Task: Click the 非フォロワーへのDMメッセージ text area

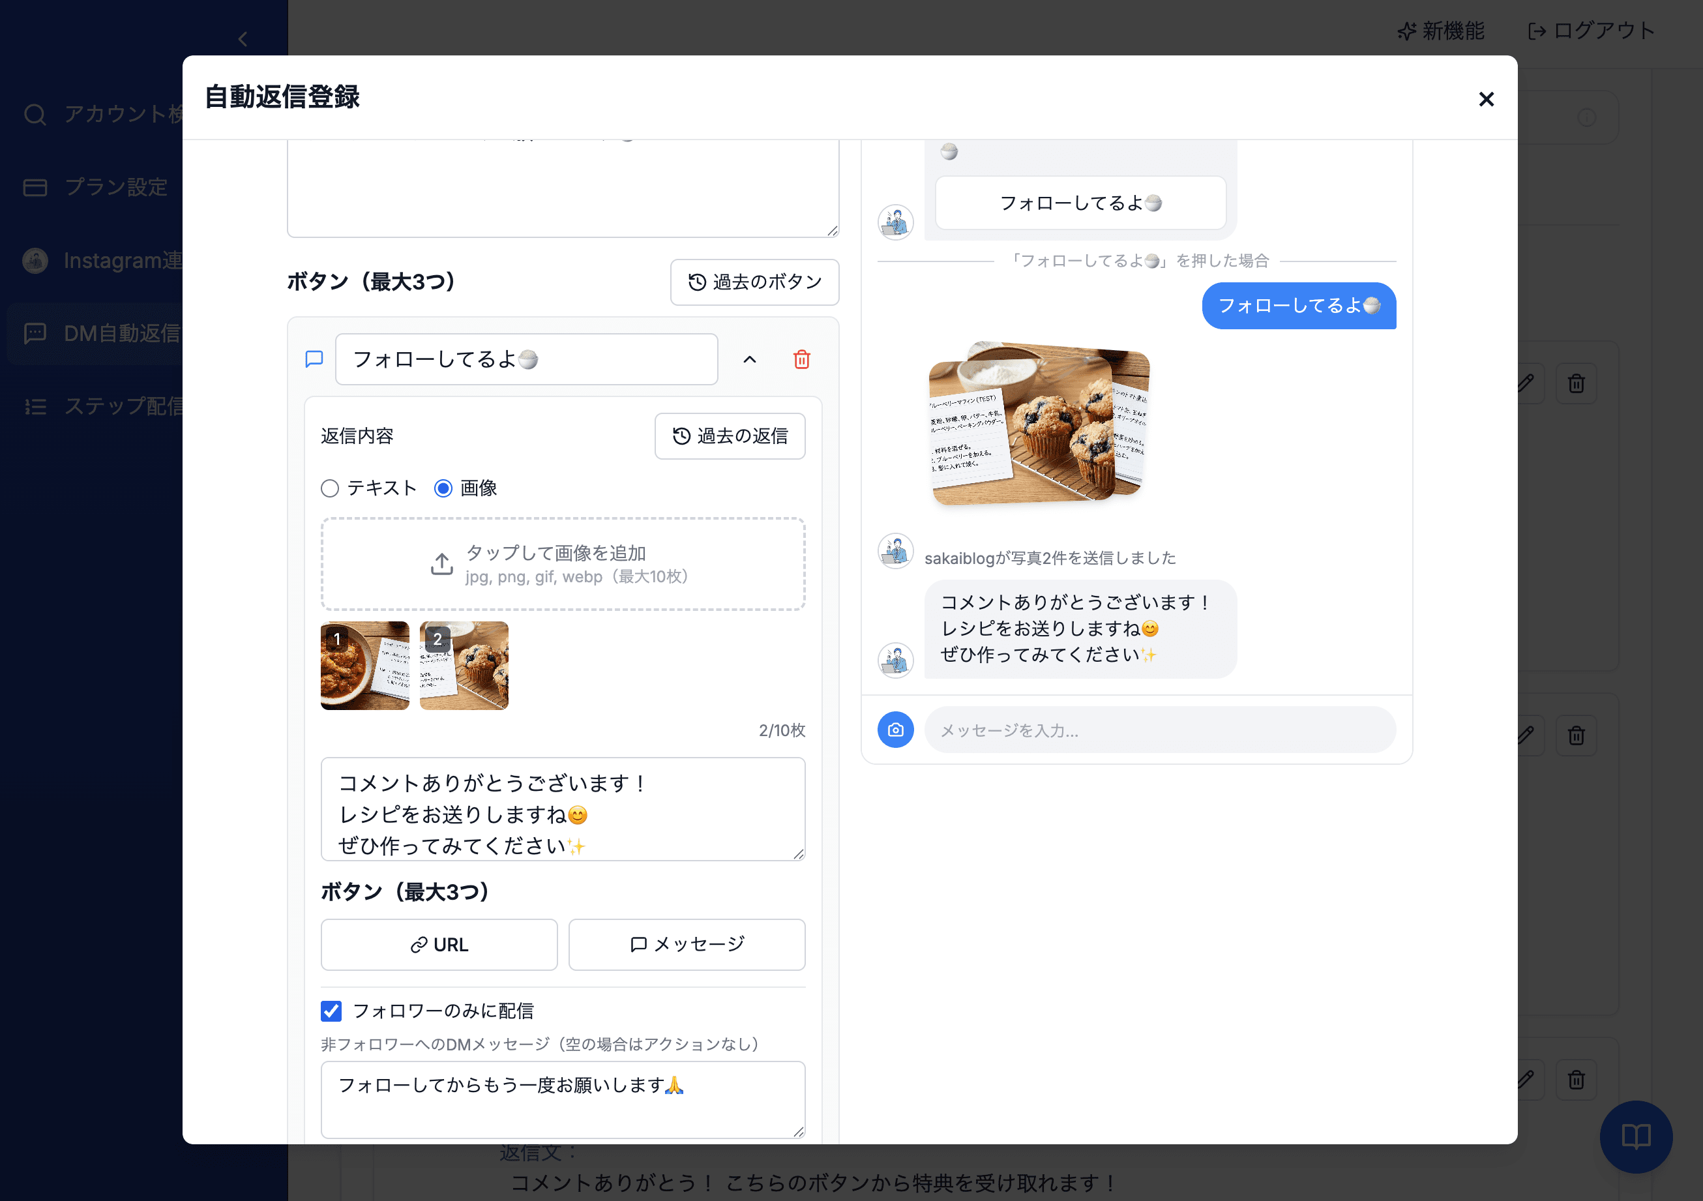Action: pyautogui.click(x=563, y=1100)
